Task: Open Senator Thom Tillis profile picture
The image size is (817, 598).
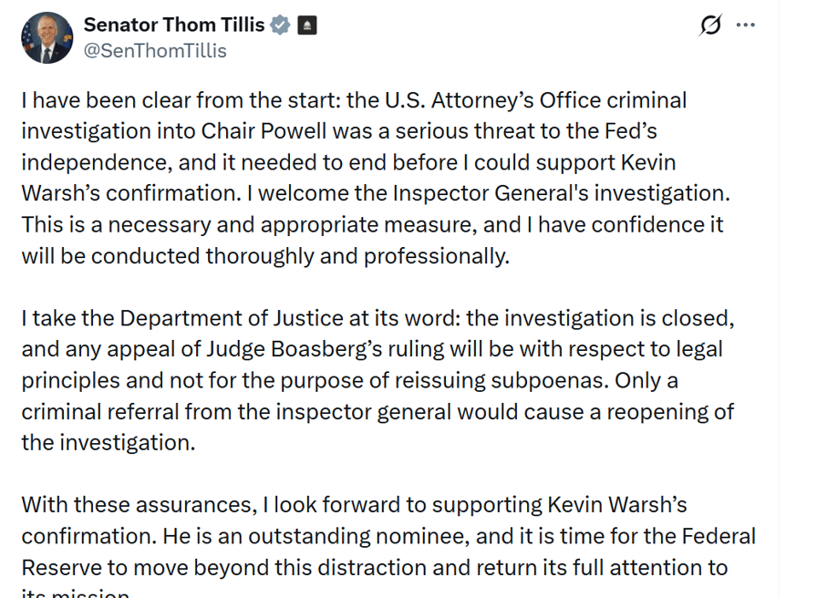Action: point(46,38)
